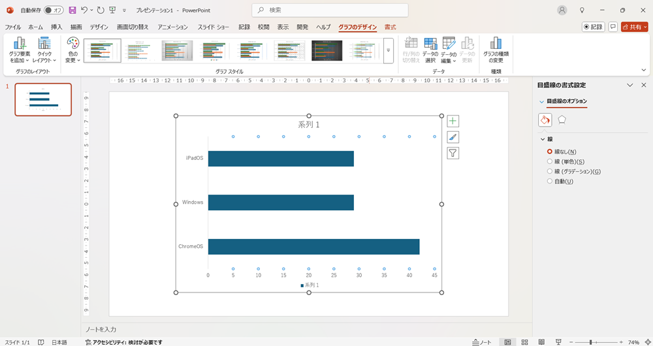Click accessibility status アクセシビリティ: 検討が必要です
This screenshot has width=653, height=346.
coord(123,342)
